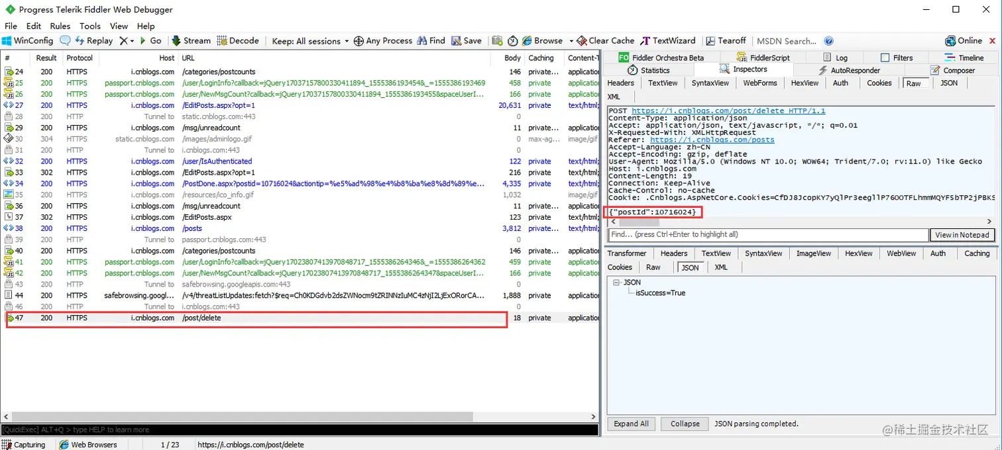The width and height of the screenshot is (1002, 450).
Task: Open the Tools menu
Action: pyautogui.click(x=90, y=26)
